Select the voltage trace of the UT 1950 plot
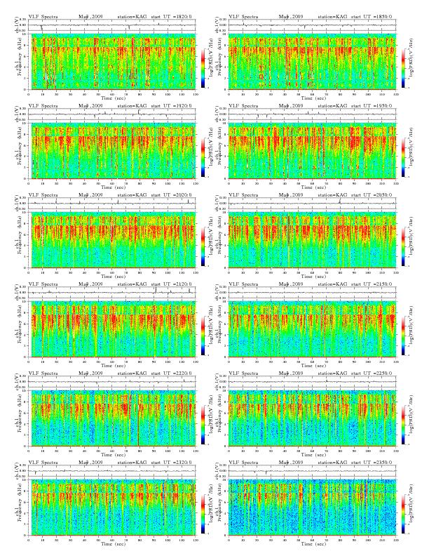 312,114
